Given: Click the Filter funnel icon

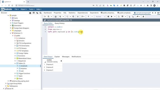Looking at the screenshot, I should tap(88, 16).
